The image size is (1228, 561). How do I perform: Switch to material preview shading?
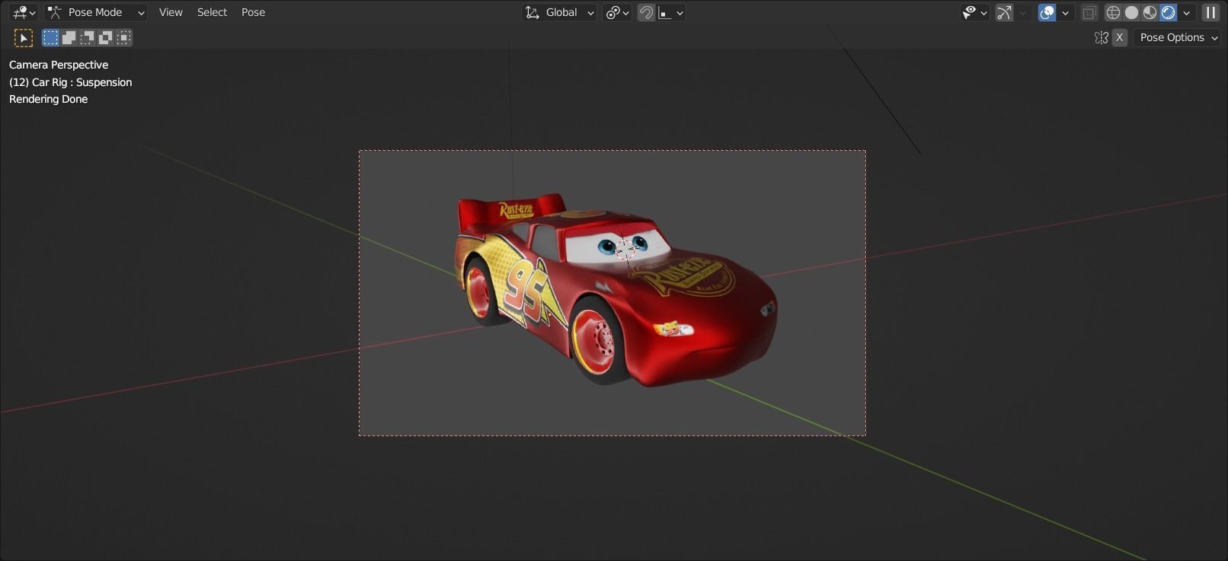pyautogui.click(x=1150, y=12)
